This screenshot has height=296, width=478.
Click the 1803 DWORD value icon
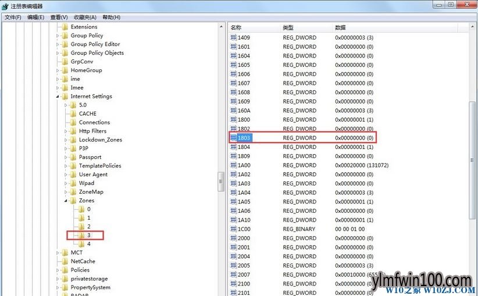click(x=234, y=138)
